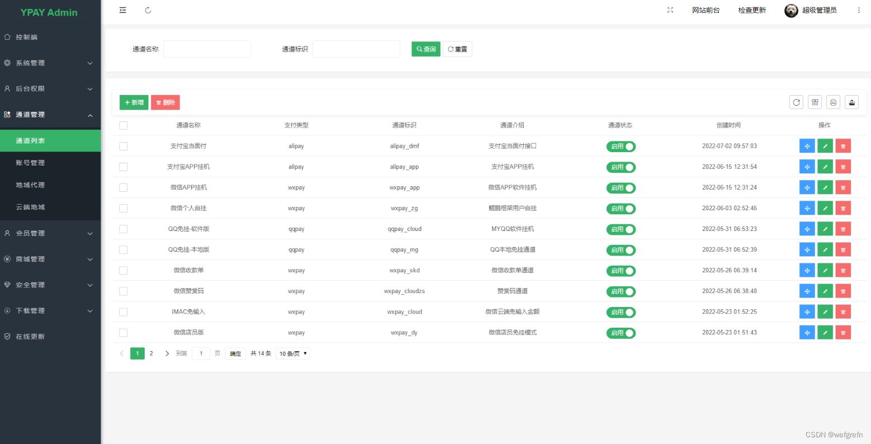Delete 微信店员版 using red trash icon
871x444 pixels.
point(842,332)
